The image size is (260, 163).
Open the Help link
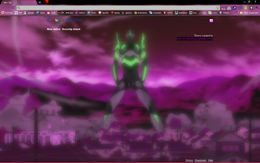(x=210, y=160)
